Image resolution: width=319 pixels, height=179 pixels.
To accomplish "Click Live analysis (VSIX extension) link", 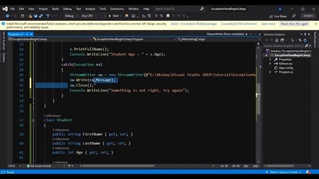I will [x=239, y=24].
